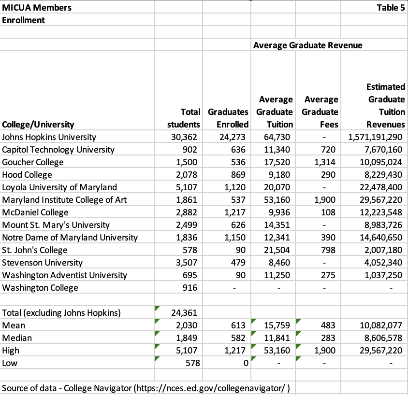Click the green triangle on the Mean 2,030 cell
Image resolution: width=408 pixels, height=395 pixels.
157,322
